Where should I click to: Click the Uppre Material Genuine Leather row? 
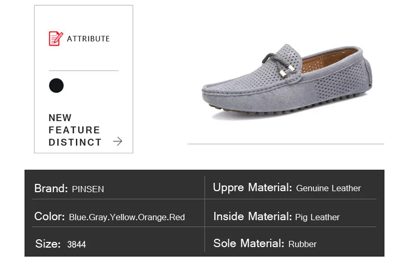point(290,188)
